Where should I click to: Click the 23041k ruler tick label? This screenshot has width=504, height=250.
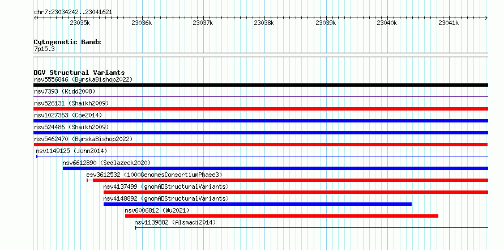449,23
